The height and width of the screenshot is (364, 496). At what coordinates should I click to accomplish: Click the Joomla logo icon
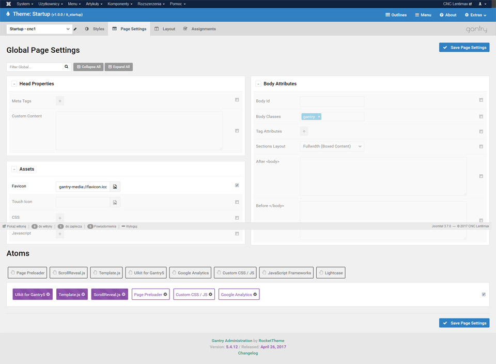(x=9, y=4)
